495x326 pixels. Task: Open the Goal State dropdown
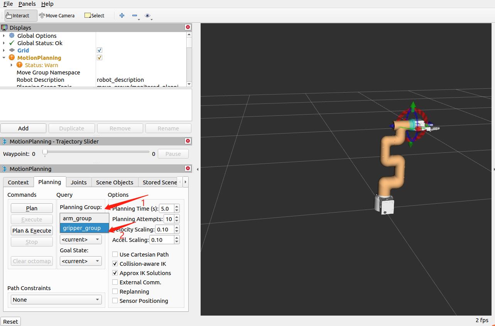pyautogui.click(x=81, y=261)
